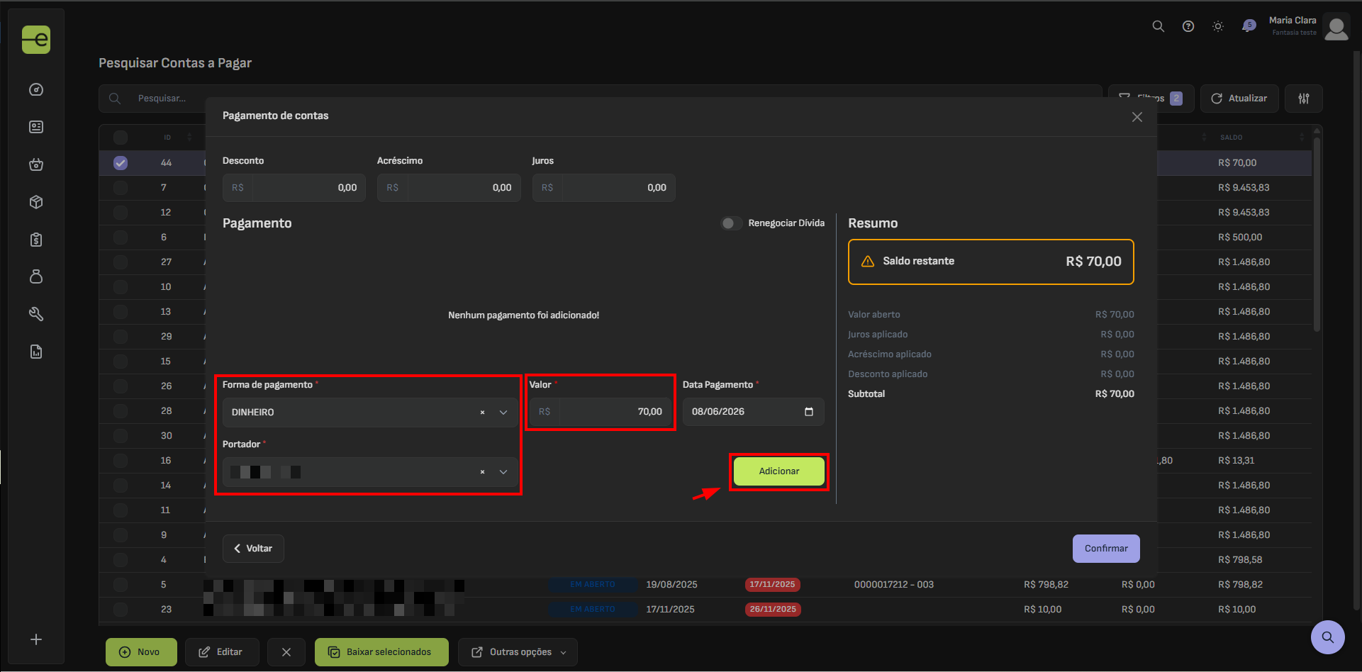The width and height of the screenshot is (1362, 672).
Task: Open the wrench tools sidebar icon
Action: coord(36,314)
